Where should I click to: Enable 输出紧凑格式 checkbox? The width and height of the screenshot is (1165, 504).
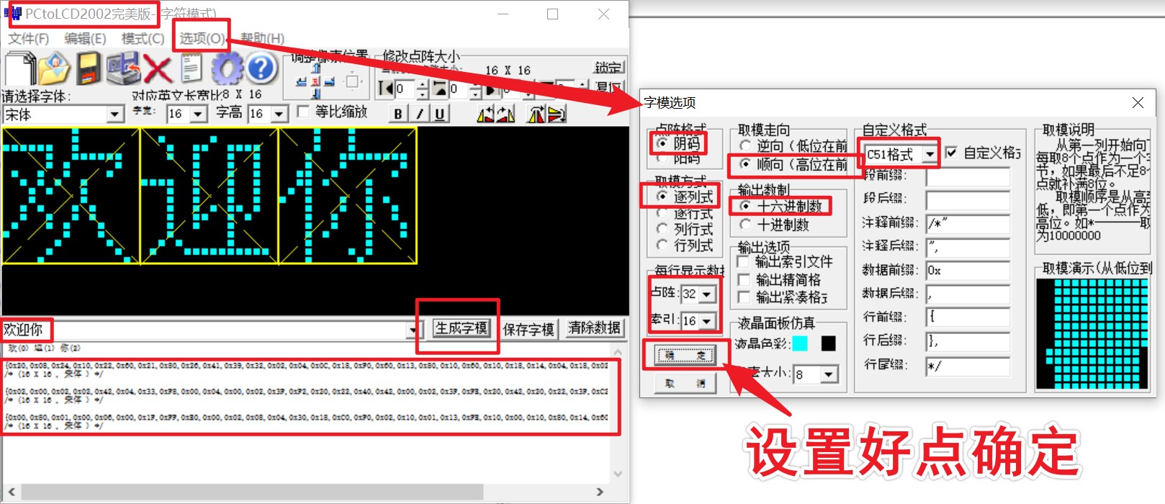[745, 297]
